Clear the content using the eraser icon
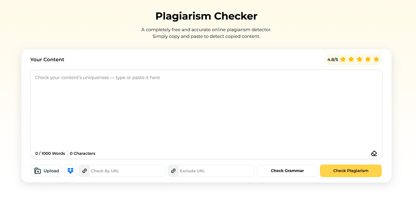 (x=374, y=153)
